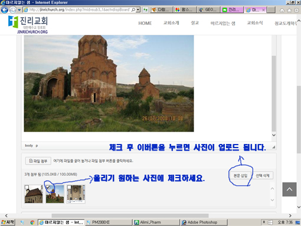
Task: Check the third attached photo checkbox
Action: (69, 187)
